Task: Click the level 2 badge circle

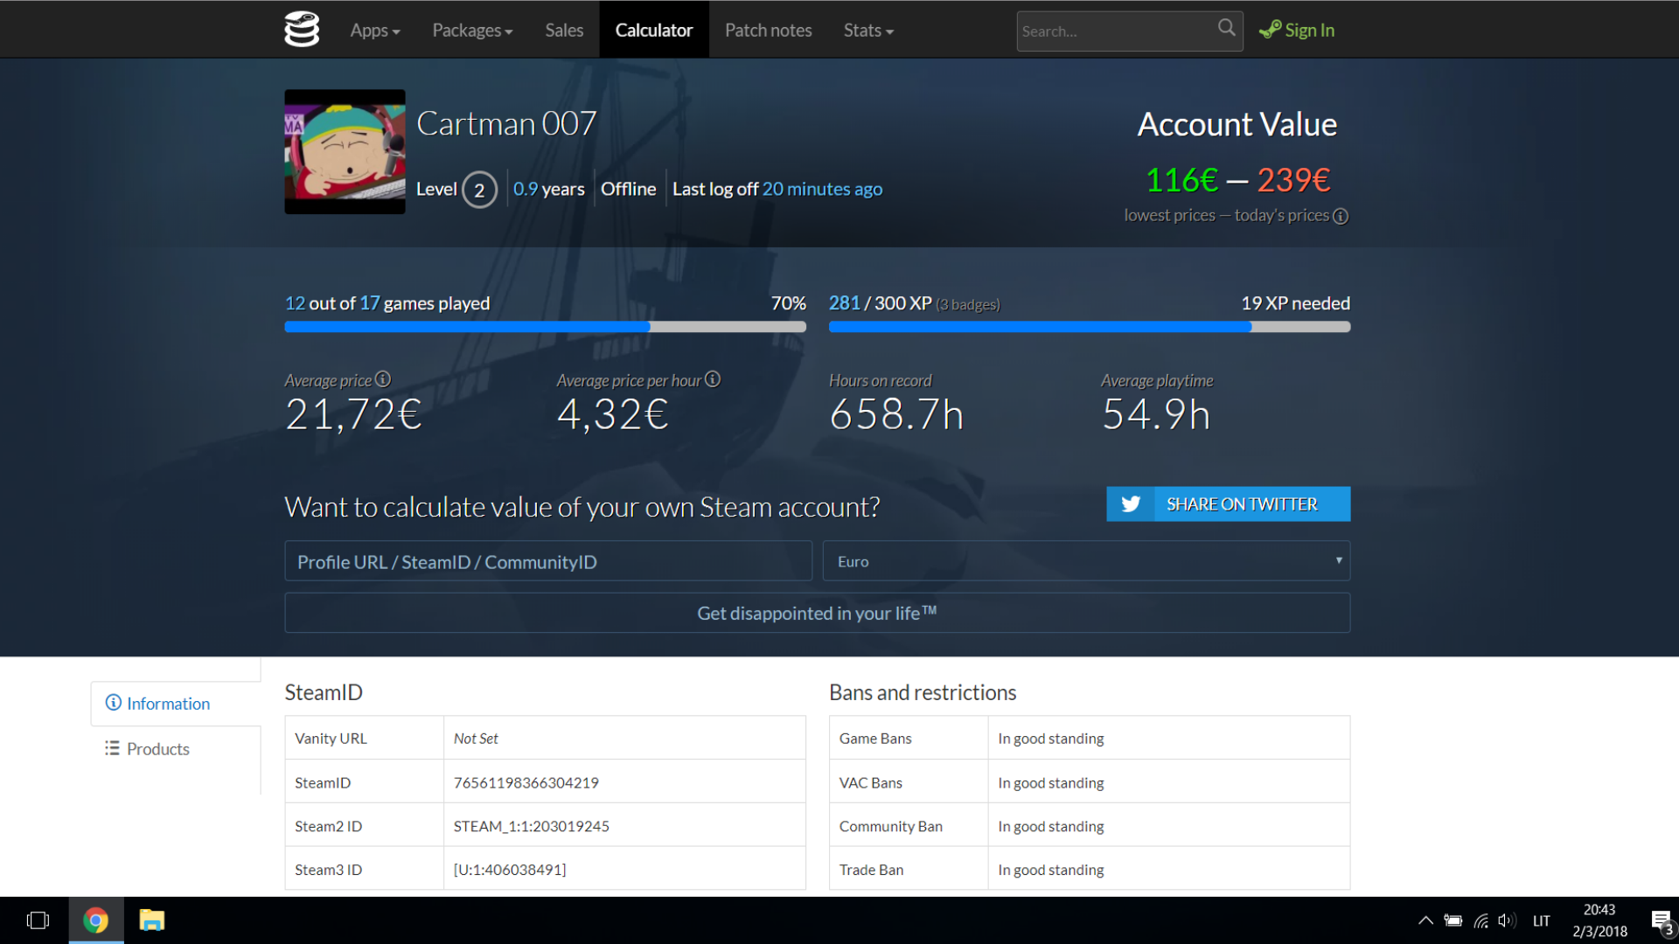Action: click(x=479, y=190)
